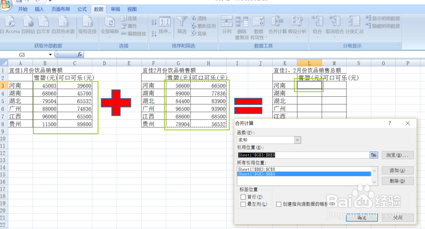This screenshot has height=229, width=425.
Task: Click the 引用位置 reference input field
Action: (x=303, y=155)
